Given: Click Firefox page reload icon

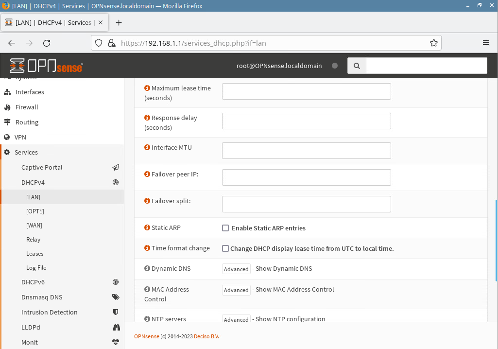Looking at the screenshot, I should [x=47, y=43].
